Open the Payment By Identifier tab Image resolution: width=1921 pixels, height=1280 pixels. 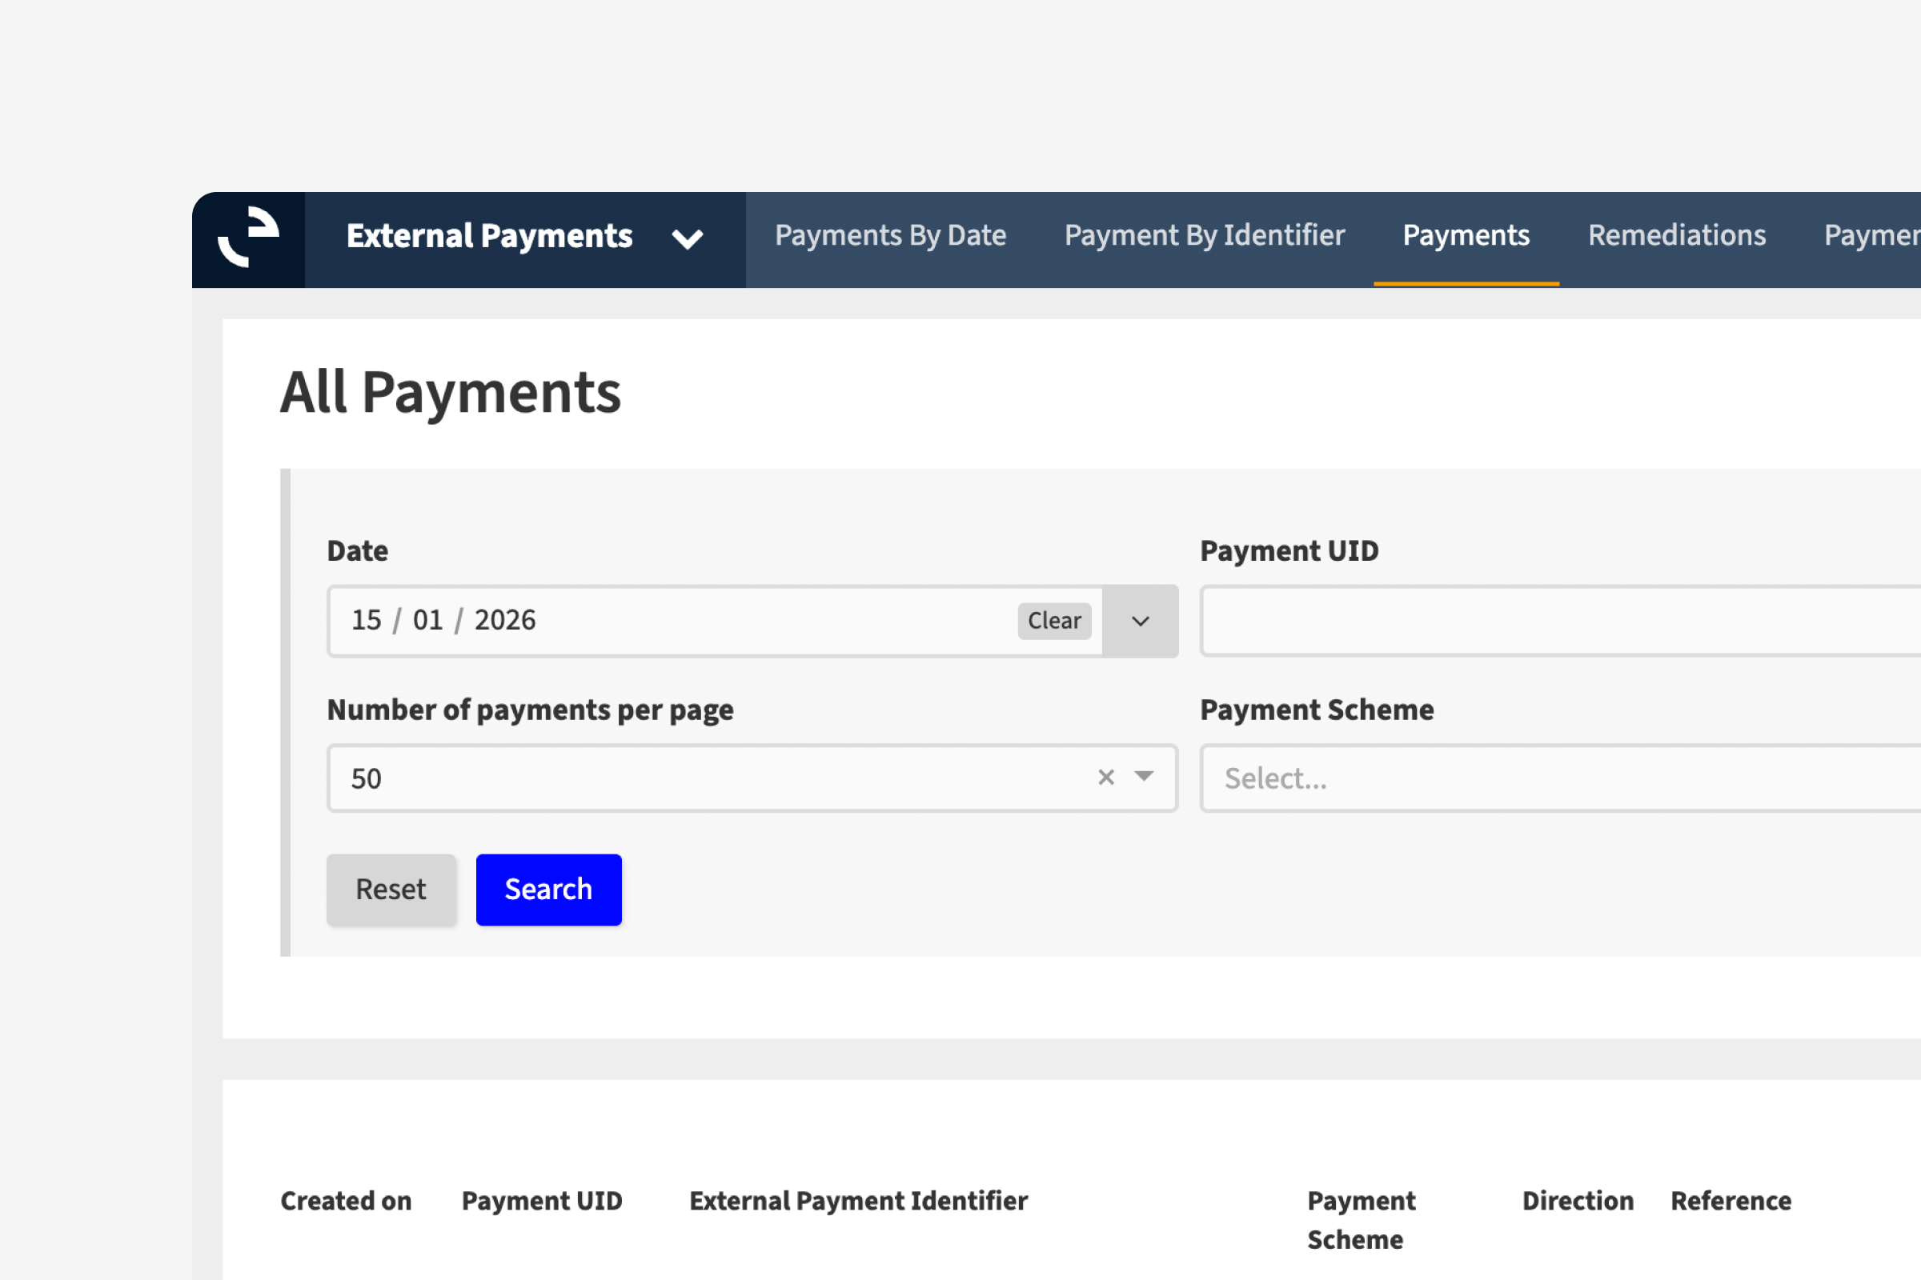tap(1204, 236)
